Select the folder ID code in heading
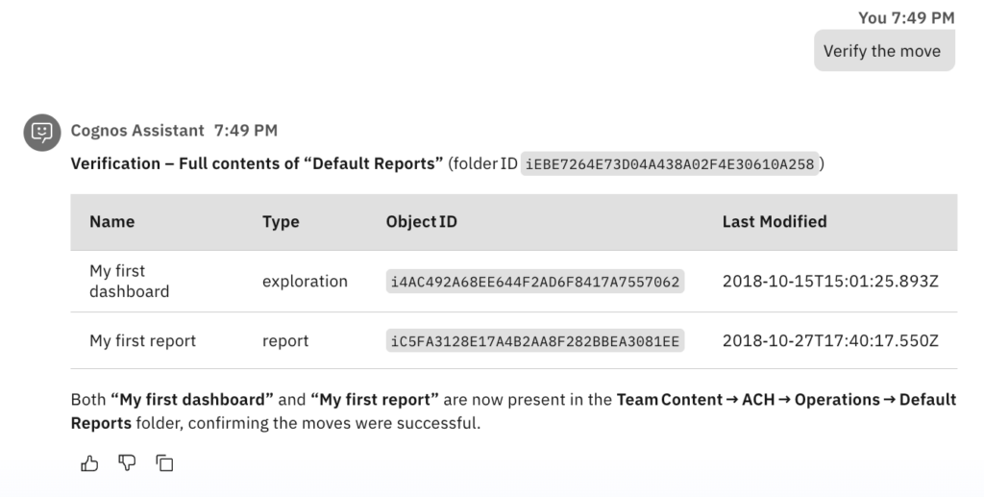The height and width of the screenshot is (497, 984). 670,164
